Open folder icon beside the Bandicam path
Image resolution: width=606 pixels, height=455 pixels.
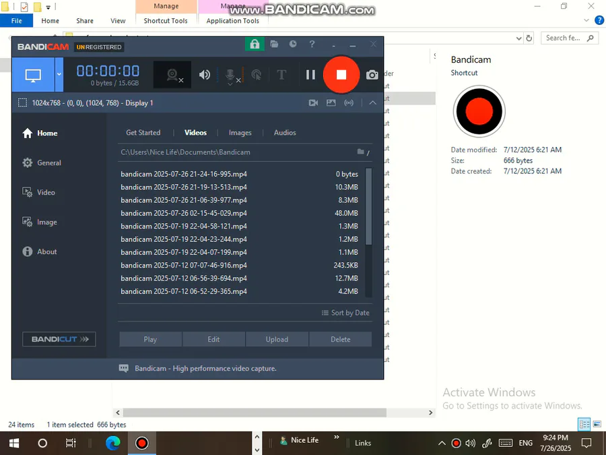361,152
